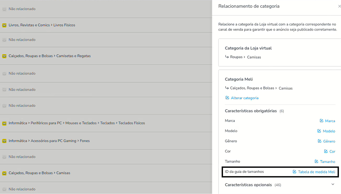Expand the Características opcionais section
The image size is (341, 194).
click(x=333, y=184)
